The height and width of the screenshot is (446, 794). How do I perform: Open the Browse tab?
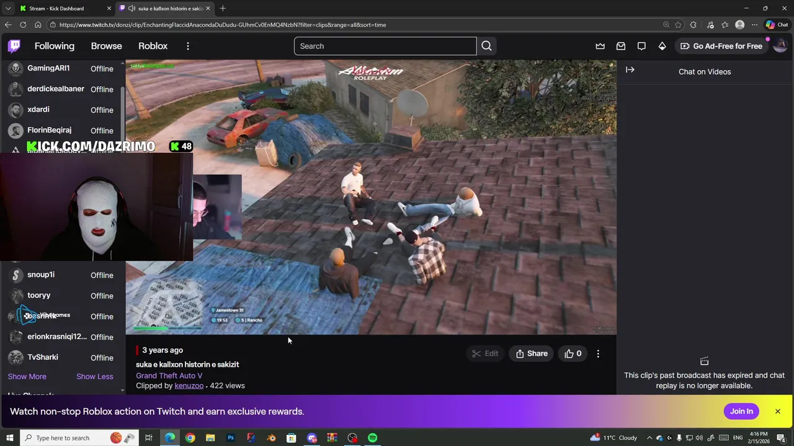point(106,46)
